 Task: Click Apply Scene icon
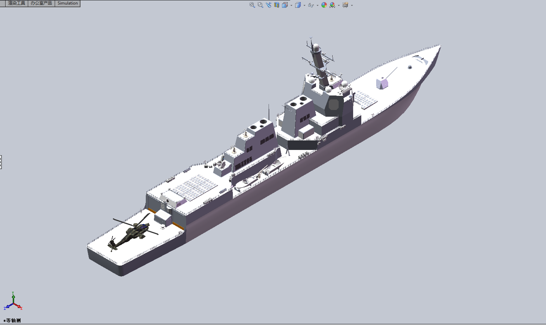pyautogui.click(x=332, y=5)
